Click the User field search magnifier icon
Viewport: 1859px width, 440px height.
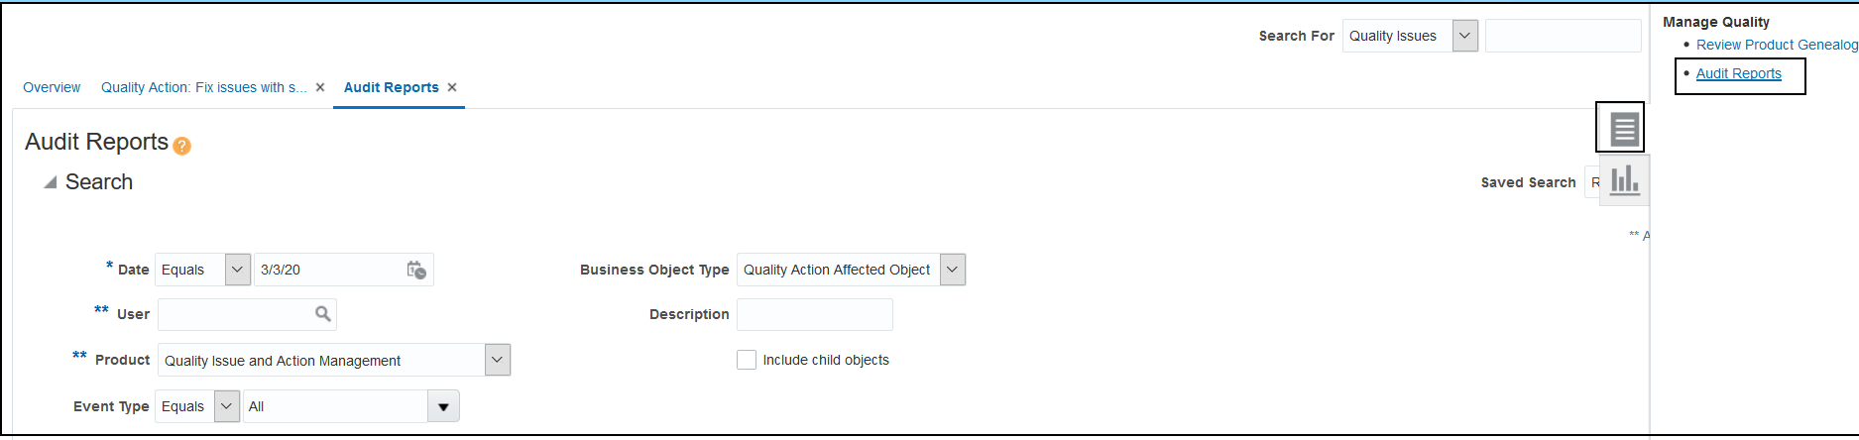[323, 314]
